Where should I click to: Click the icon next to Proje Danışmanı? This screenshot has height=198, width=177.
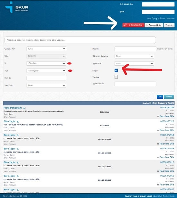coord(24,108)
